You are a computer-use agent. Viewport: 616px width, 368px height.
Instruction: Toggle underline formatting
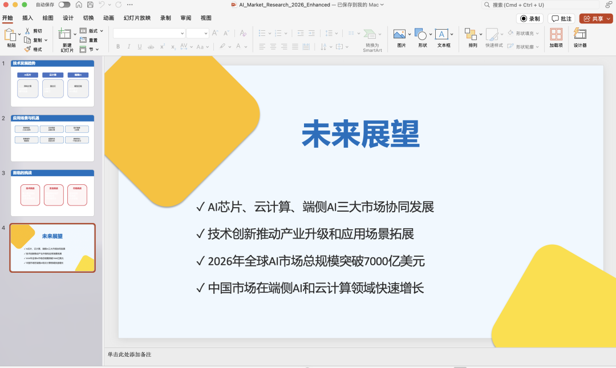tap(139, 47)
